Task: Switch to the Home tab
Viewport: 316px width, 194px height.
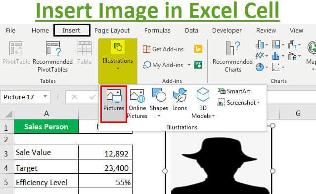Action: point(40,31)
